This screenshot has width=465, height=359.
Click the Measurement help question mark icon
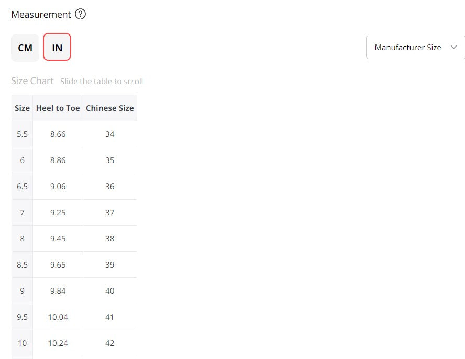[80, 15]
